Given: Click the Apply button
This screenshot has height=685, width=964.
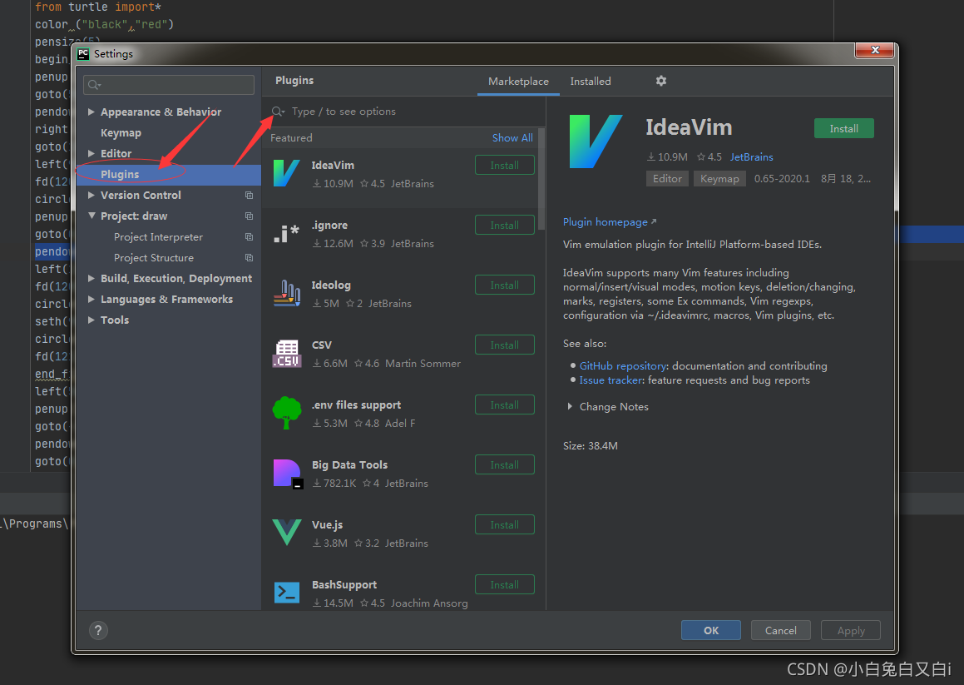Looking at the screenshot, I should pos(850,630).
